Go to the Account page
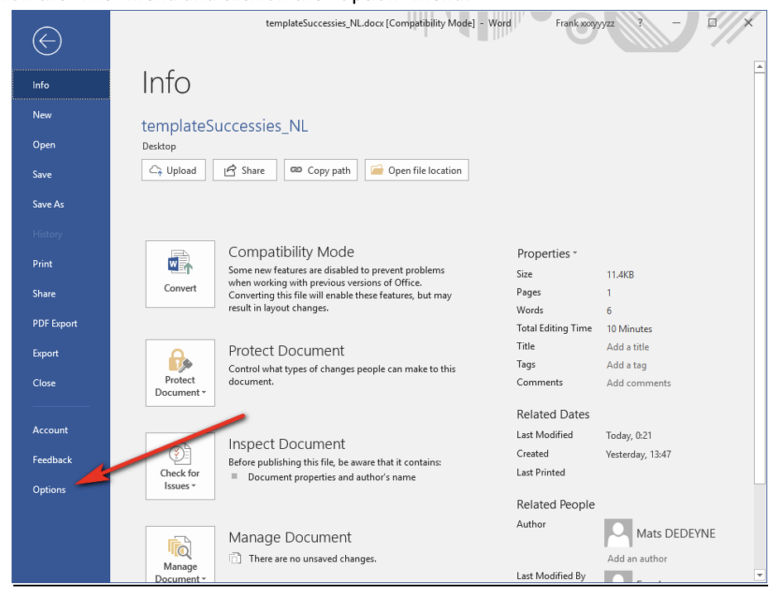 click(50, 430)
